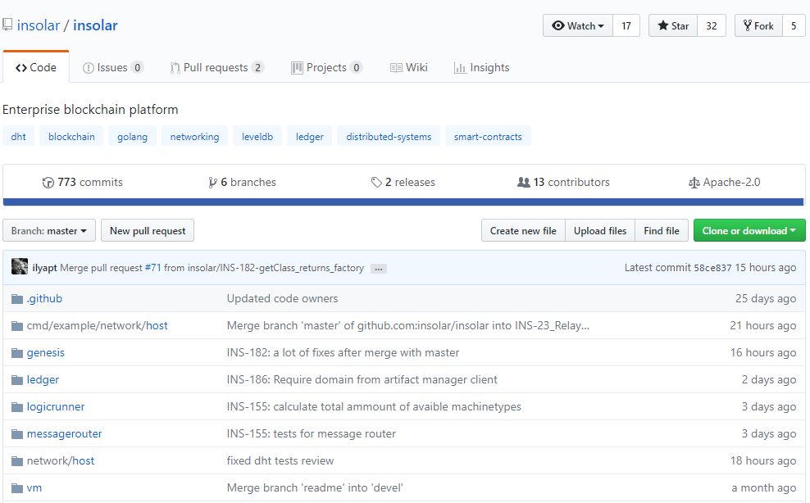The image size is (810, 503).
Task: Click the releases tag icon
Action: [376, 183]
